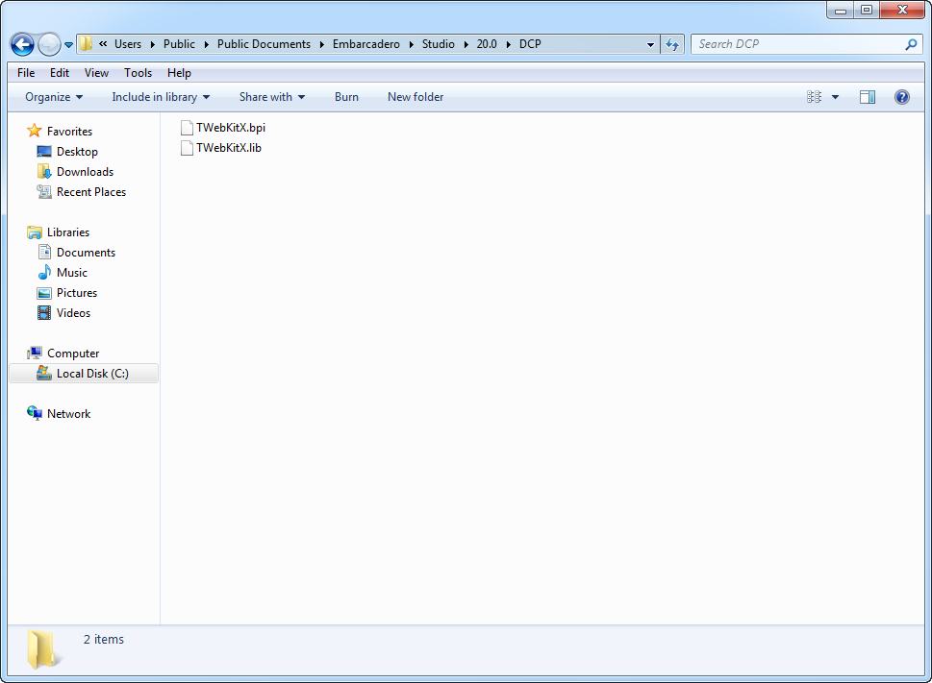Expand the double chevron breadcrumb overflow
Image resolution: width=932 pixels, height=683 pixels.
tap(103, 44)
